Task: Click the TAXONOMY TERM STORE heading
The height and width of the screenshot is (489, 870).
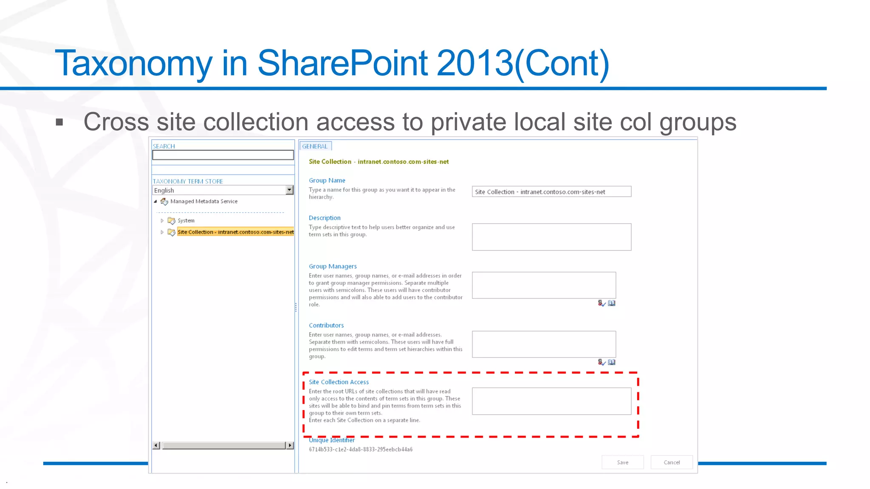Action: pyautogui.click(x=188, y=181)
